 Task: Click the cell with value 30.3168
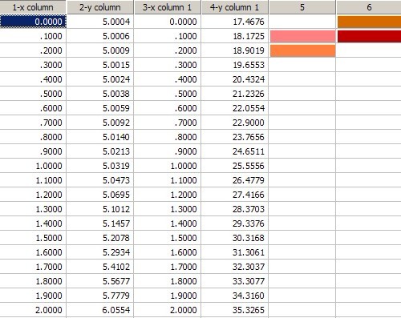click(235, 238)
